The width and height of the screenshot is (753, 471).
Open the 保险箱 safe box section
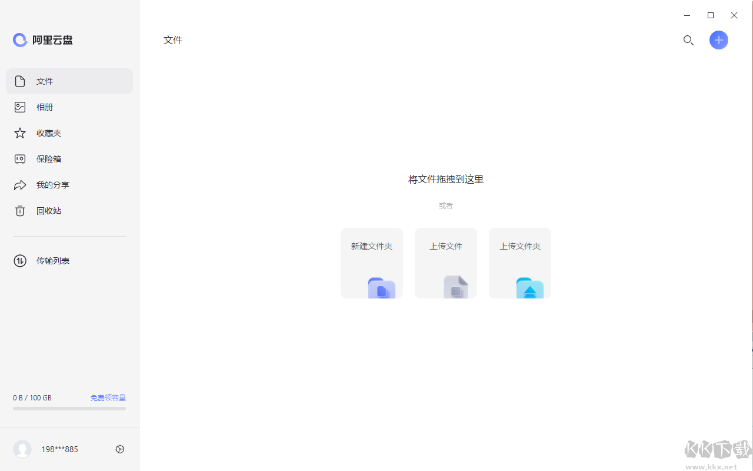point(49,158)
